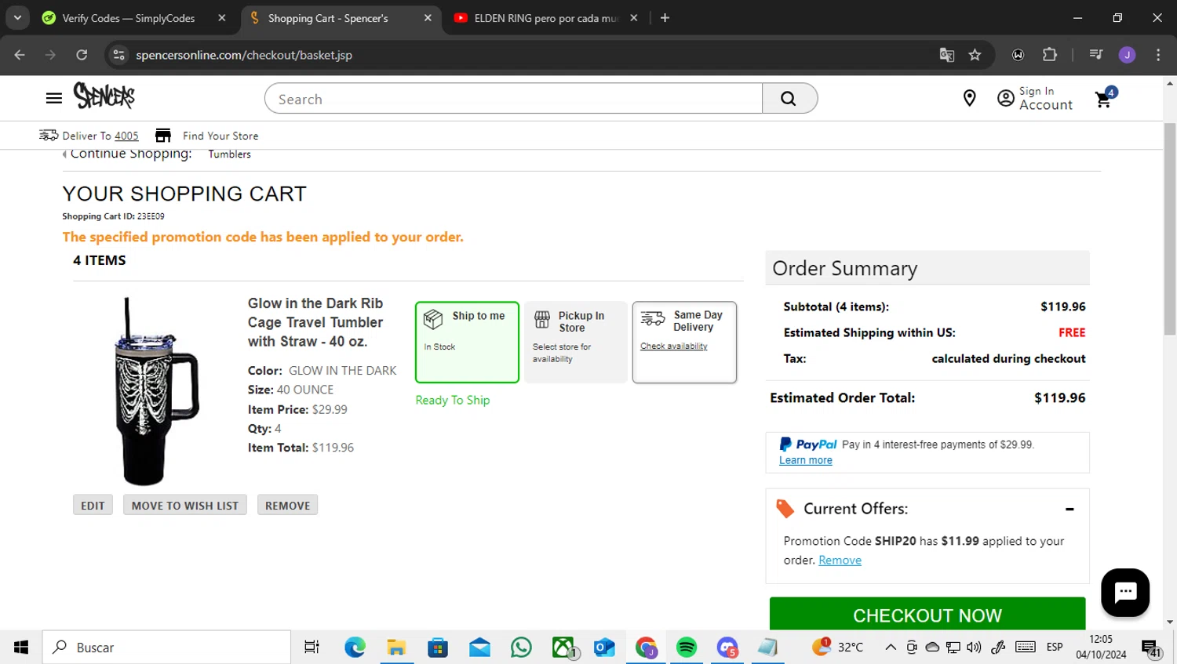Viewport: 1177px width, 664px height.
Task: Open the hamburger navigation menu
Action: [x=54, y=98]
